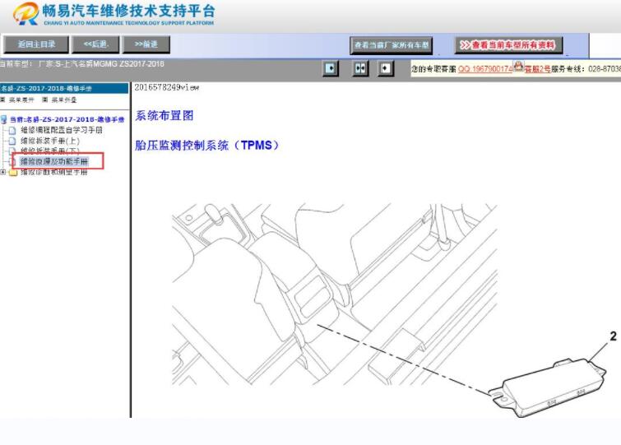Click the split two-panel layout icon
This screenshot has width=621, height=445.
pos(360,68)
